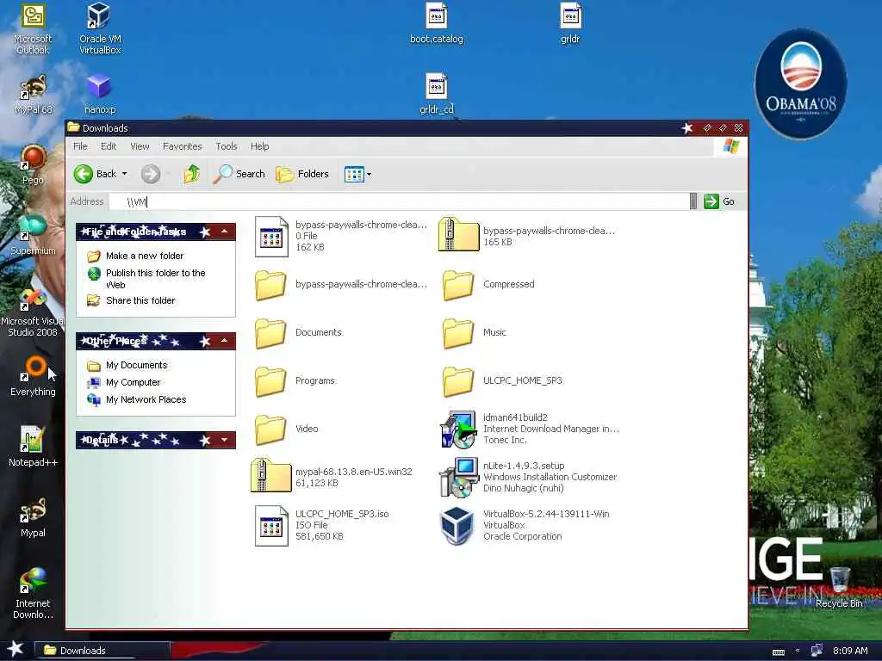Open the Help menu
Screen dimensions: 882x661
[x=259, y=146]
